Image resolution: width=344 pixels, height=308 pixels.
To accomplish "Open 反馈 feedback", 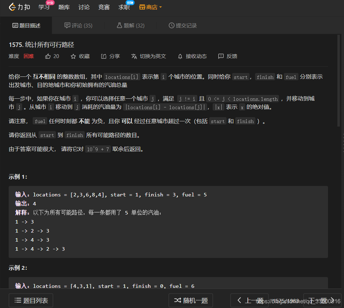I will pyautogui.click(x=232, y=56).
